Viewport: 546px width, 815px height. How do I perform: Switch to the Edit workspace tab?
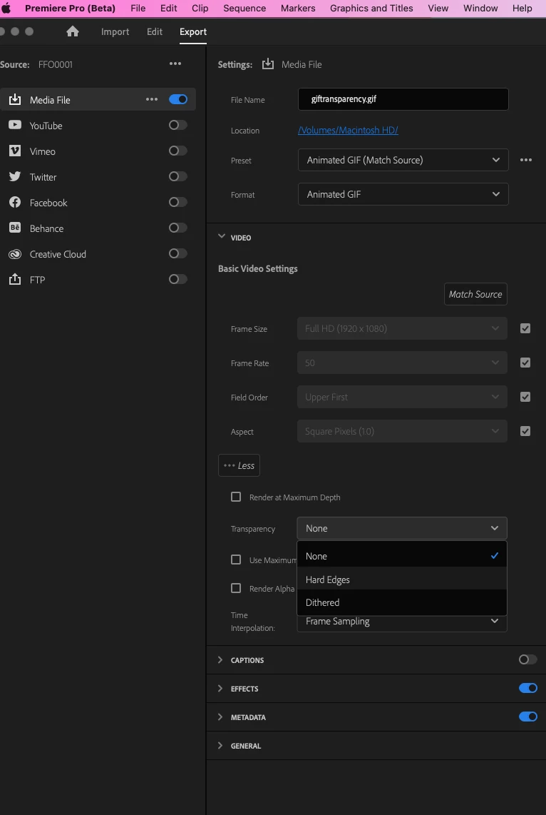(x=155, y=31)
